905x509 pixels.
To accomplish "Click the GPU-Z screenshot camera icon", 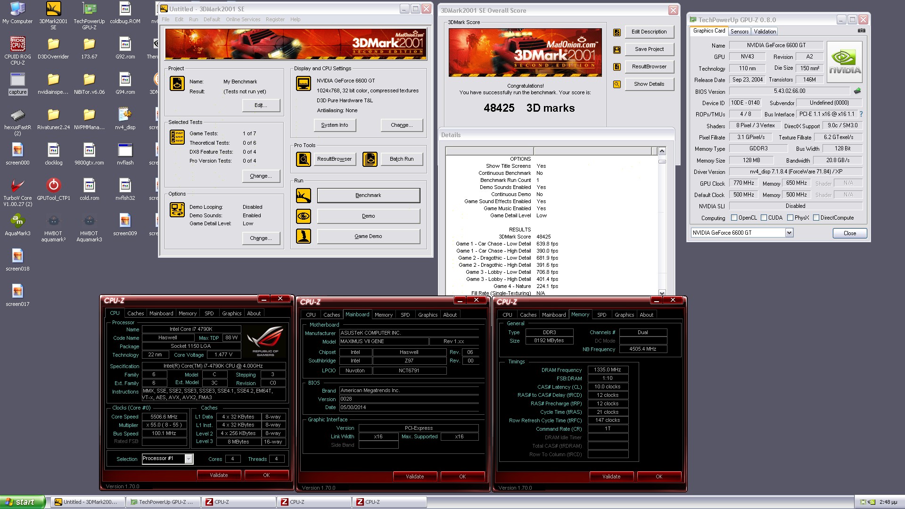I will (x=861, y=31).
